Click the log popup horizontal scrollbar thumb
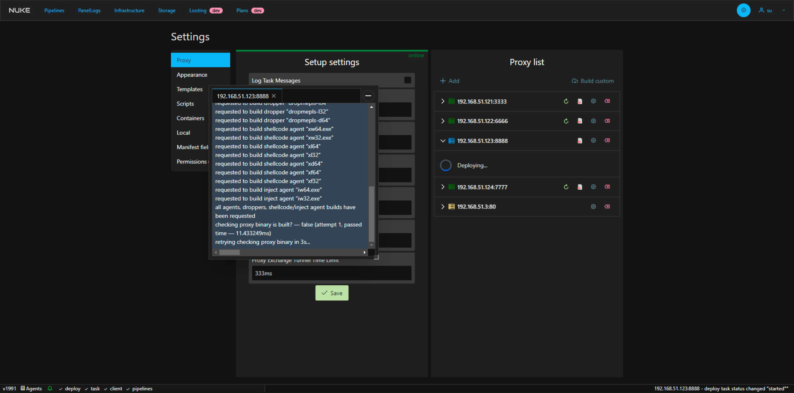Image resolution: width=794 pixels, height=393 pixels. click(229, 252)
